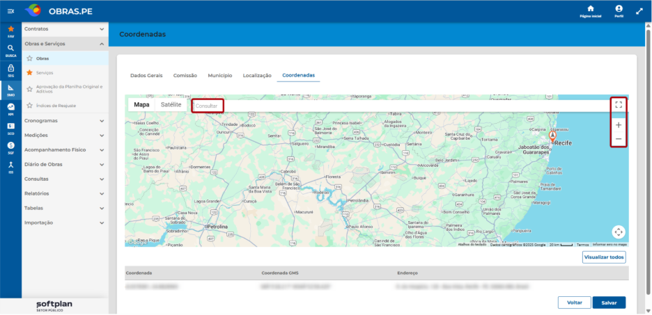Favorite Aprovação da Planilha Original star
652x315 pixels.
(x=29, y=89)
